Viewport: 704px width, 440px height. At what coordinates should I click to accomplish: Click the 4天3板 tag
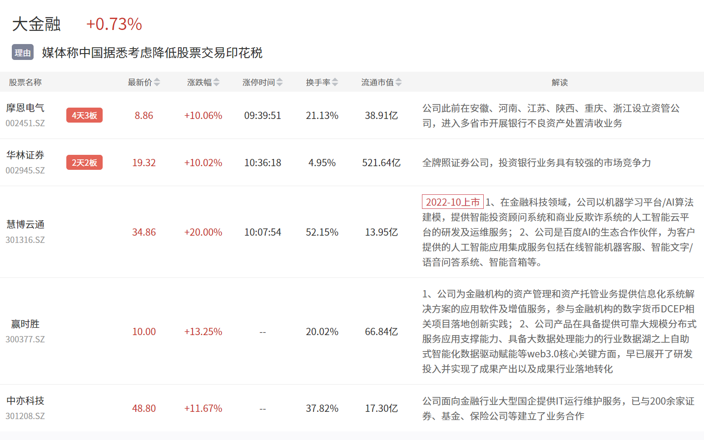[84, 115]
